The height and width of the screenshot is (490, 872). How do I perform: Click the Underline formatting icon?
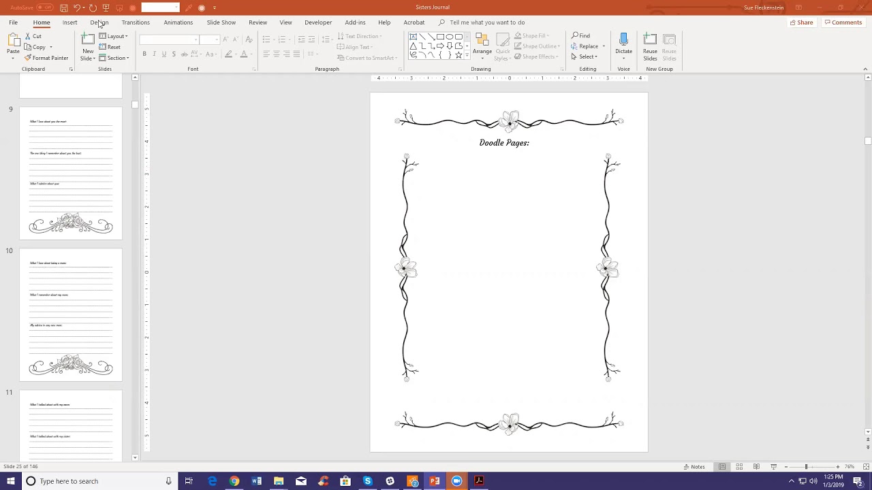[163, 54]
